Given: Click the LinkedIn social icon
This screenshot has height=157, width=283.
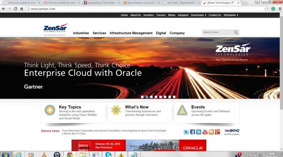Looking at the screenshot, I should click(199, 132).
